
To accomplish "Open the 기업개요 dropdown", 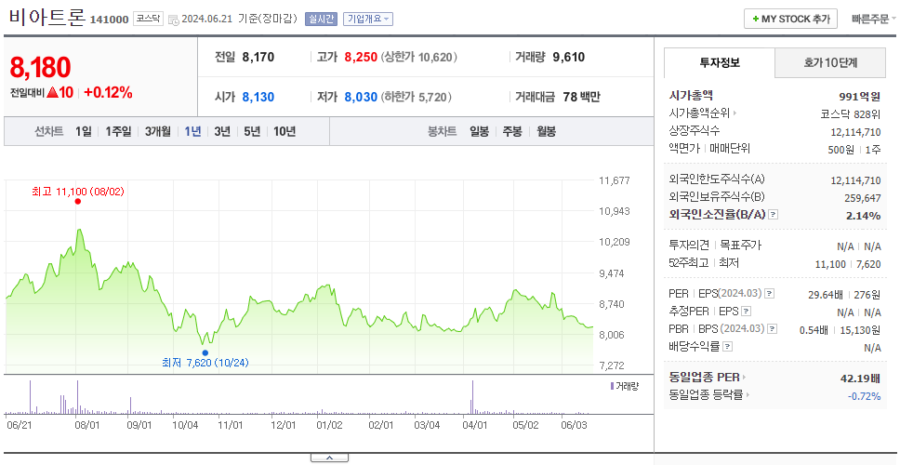I will 368,19.
